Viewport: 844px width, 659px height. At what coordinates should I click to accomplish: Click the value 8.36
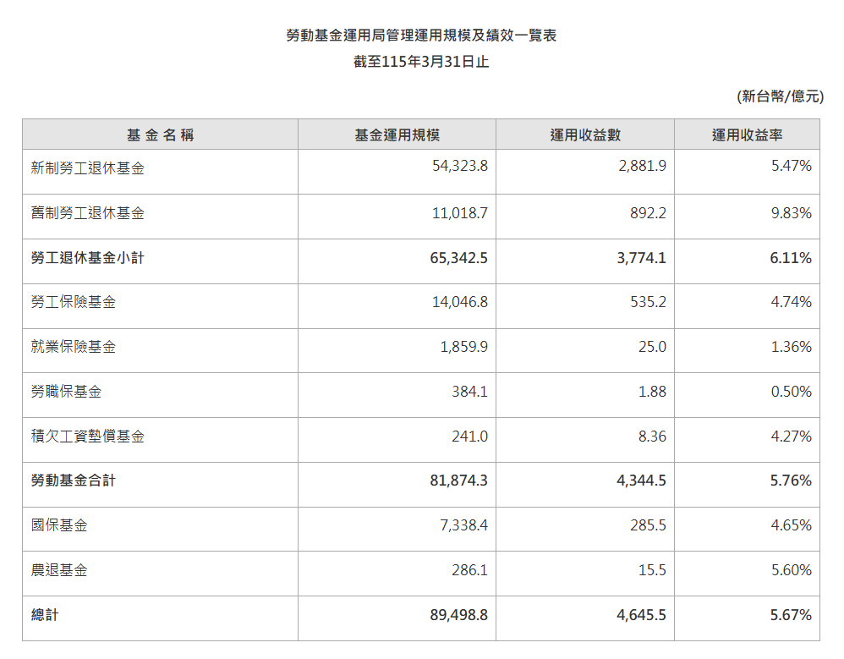click(x=652, y=437)
